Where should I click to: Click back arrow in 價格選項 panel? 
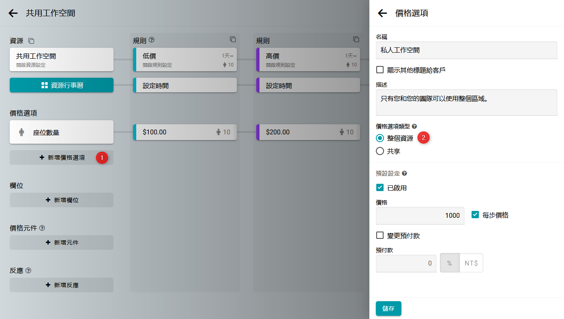click(x=382, y=13)
